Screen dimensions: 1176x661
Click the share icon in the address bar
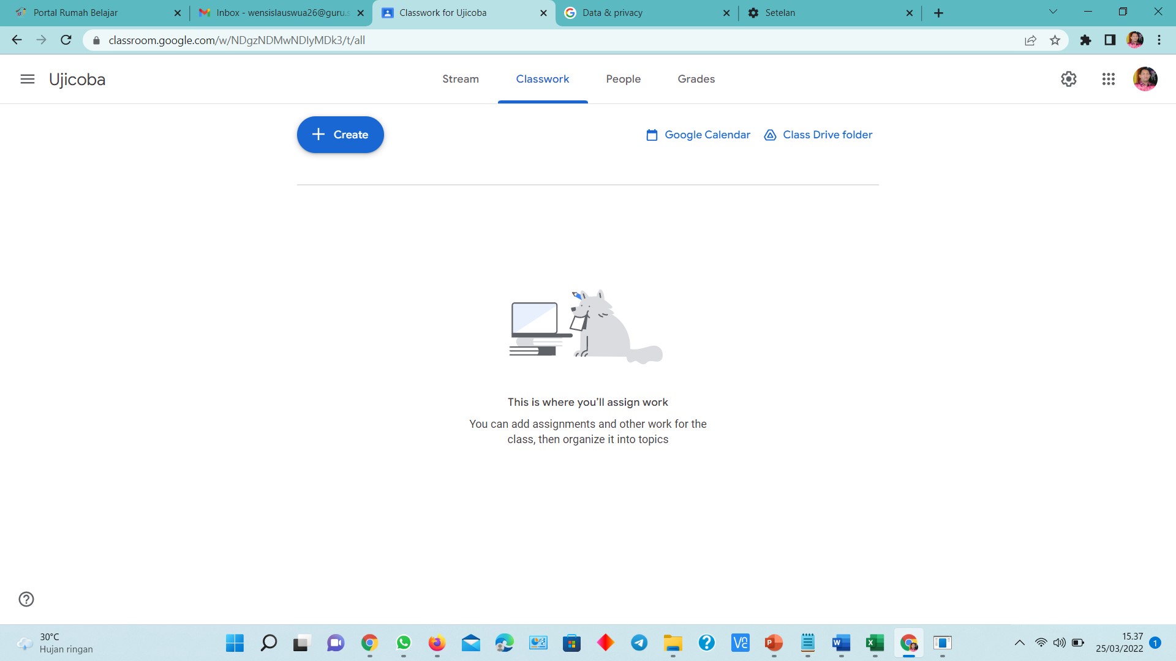pos(1029,40)
